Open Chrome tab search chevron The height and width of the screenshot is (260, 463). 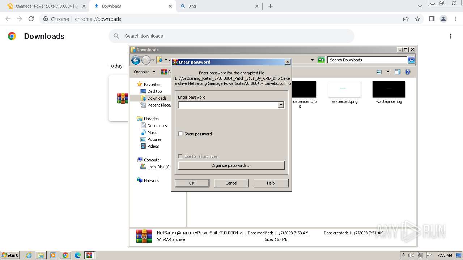tap(420, 6)
